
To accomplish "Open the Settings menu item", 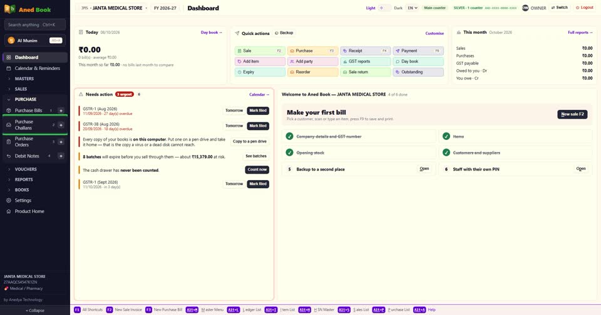I will (x=35, y=200).
